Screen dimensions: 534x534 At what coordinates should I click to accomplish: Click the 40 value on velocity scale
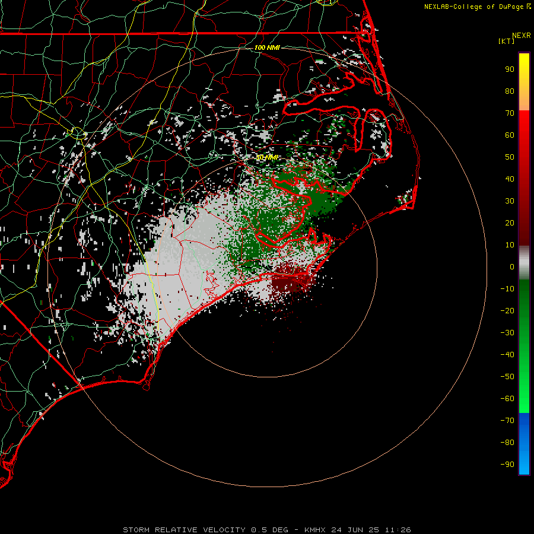(510, 179)
